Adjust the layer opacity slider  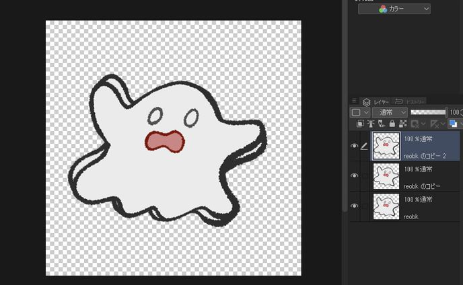tap(428, 112)
